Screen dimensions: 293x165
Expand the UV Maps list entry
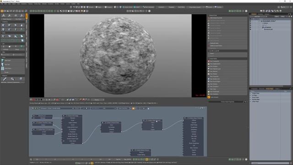250,95
